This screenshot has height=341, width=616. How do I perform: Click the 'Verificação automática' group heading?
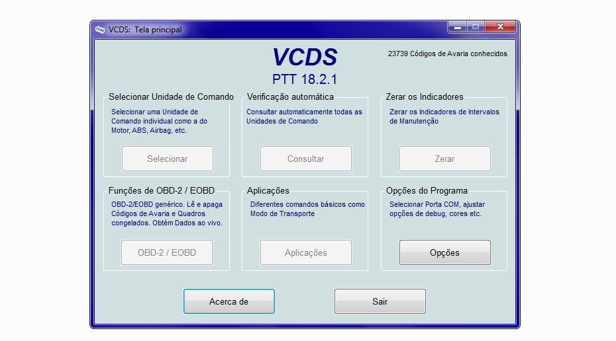[290, 96]
